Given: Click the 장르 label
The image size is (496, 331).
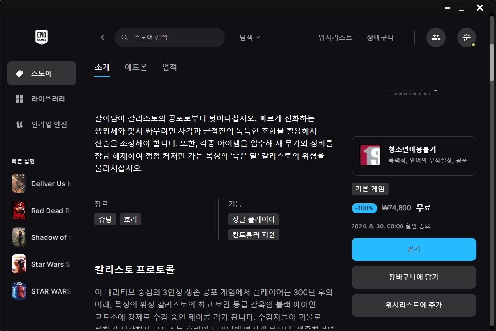Looking at the screenshot, I should pyautogui.click(x=101, y=204).
